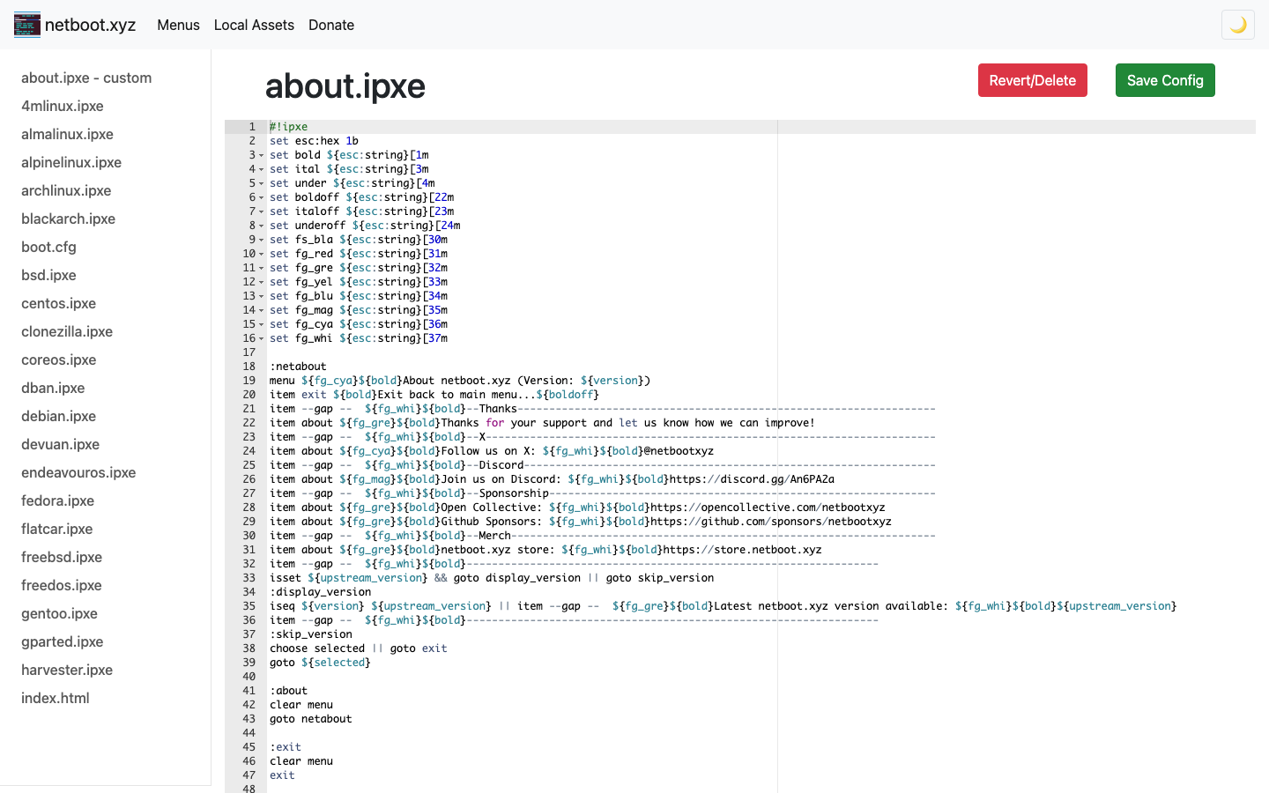Screen dimensions: 1269x793
Task: Open coreos.ipxe in the sidebar
Action: tap(58, 359)
